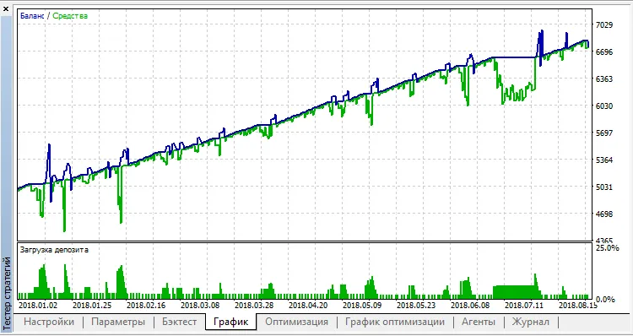Click the 5697 axis value

click(x=605, y=133)
